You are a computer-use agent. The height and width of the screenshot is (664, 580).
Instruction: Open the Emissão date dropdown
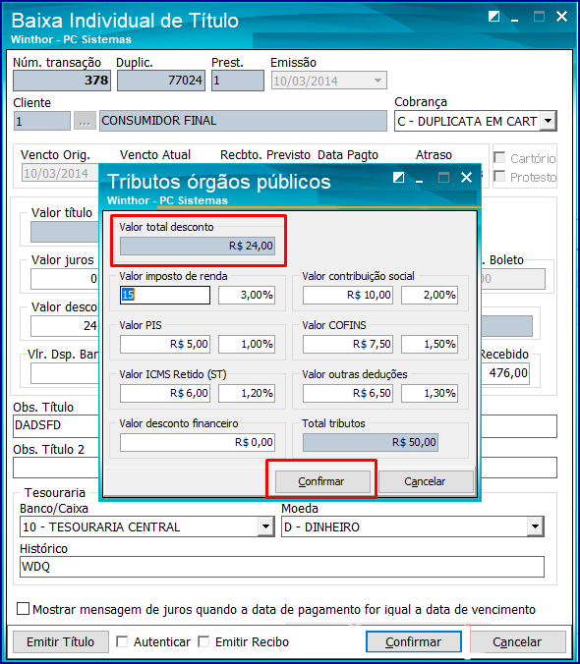click(377, 80)
